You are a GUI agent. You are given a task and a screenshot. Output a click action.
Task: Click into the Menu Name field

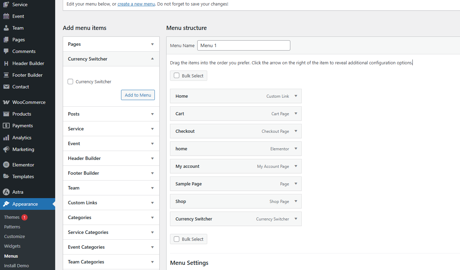[243, 45]
